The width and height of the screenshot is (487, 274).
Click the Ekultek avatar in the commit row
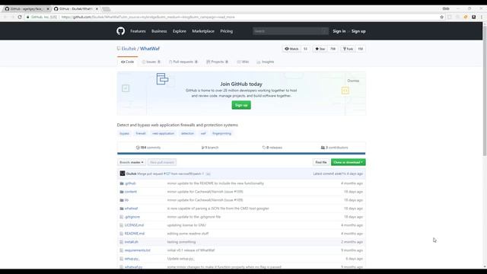(123, 174)
